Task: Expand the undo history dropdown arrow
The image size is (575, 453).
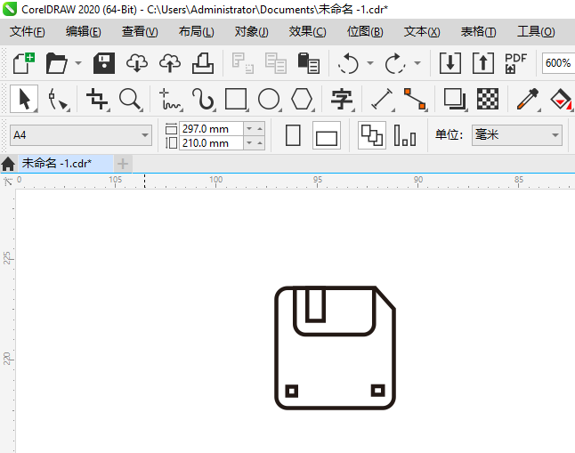Action: 370,63
